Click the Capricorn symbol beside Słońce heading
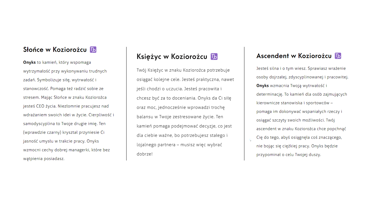373x208 pixels. click(x=93, y=50)
